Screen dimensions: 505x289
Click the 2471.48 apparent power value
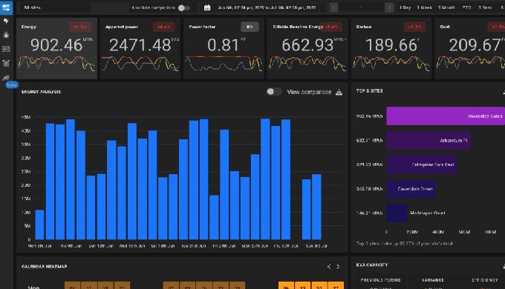[x=140, y=45]
